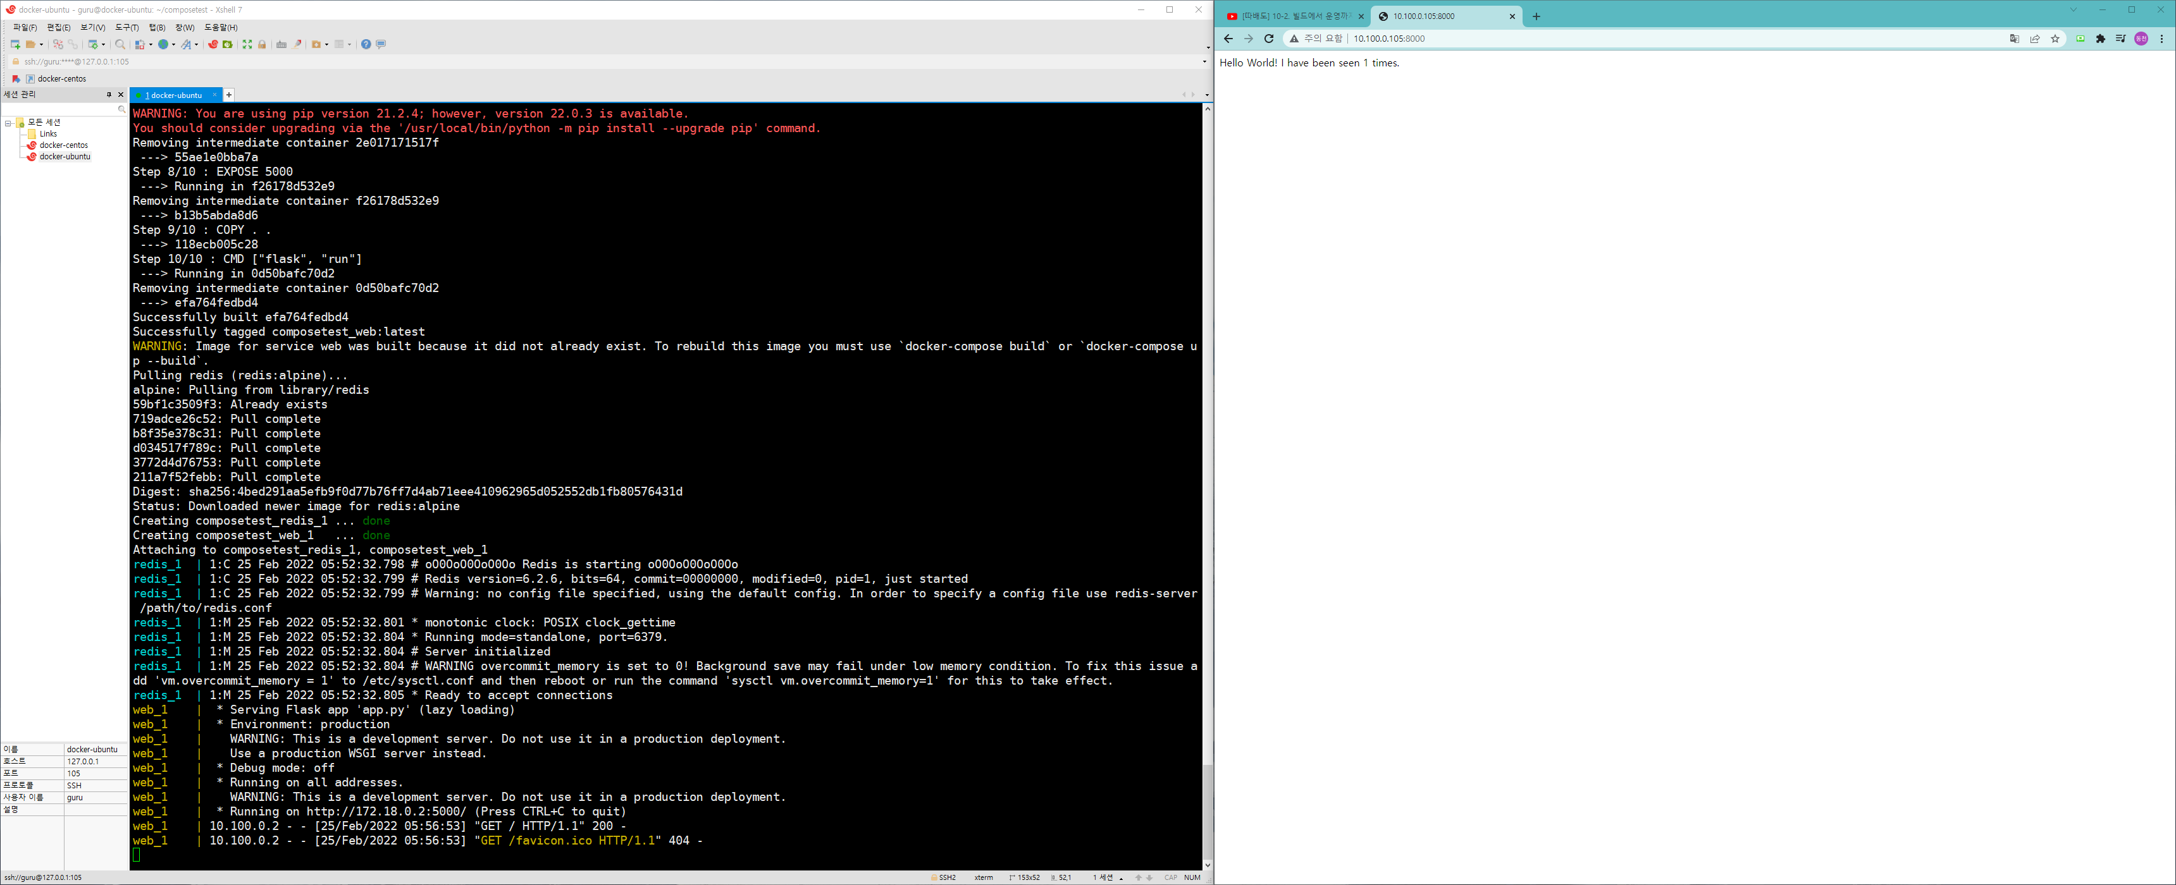Open the session properties gear icon
Screen dimensions: 2176x885
pyautogui.click(x=93, y=44)
